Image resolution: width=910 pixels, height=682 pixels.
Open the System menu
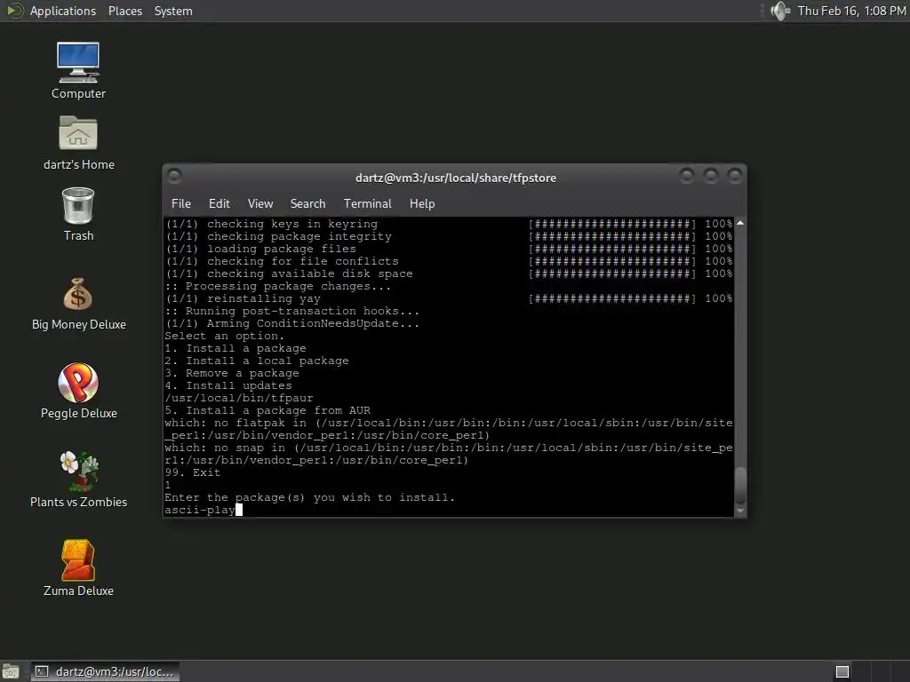click(x=173, y=11)
